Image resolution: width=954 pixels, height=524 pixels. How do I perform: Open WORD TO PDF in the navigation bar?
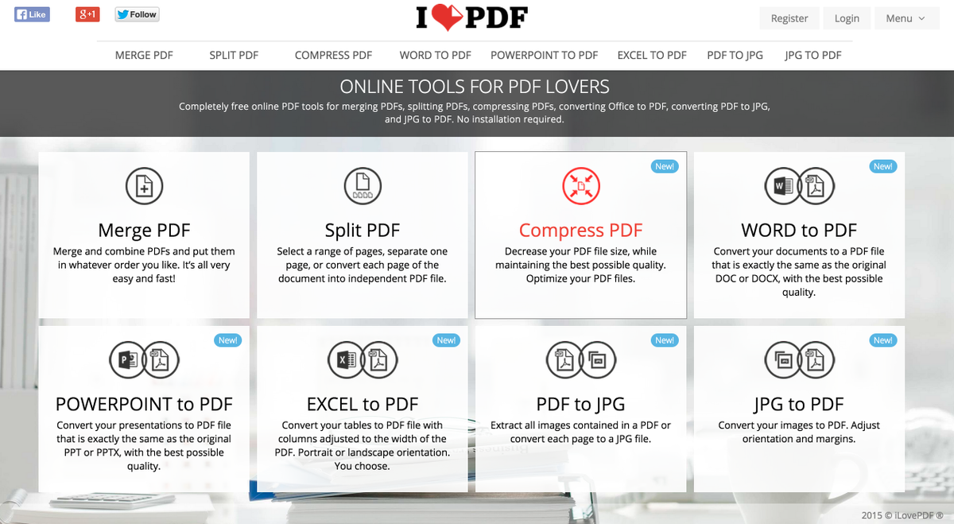click(x=436, y=55)
